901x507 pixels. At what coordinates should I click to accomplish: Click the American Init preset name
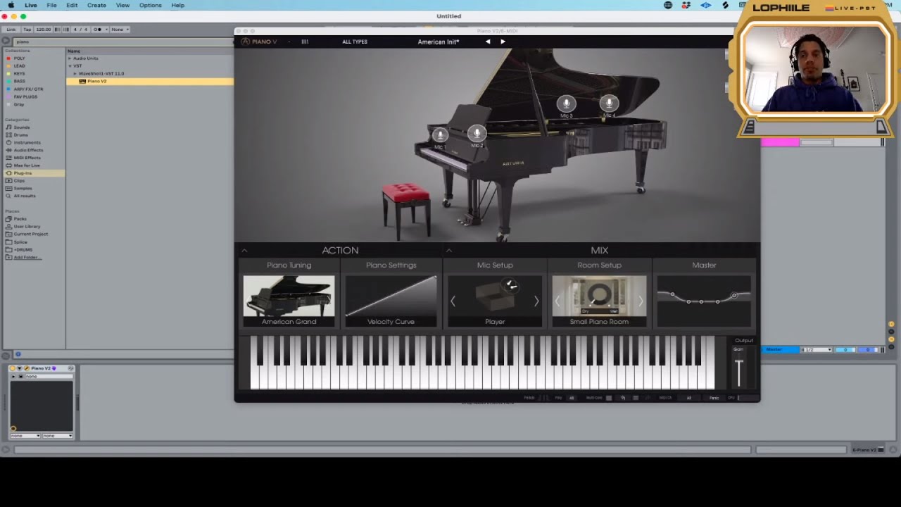click(438, 42)
